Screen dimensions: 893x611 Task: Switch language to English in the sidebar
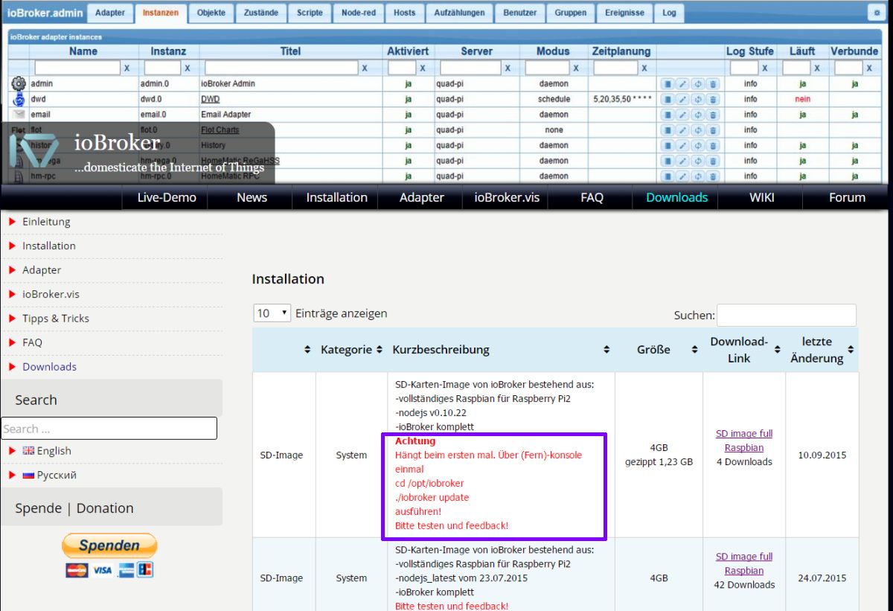(54, 451)
